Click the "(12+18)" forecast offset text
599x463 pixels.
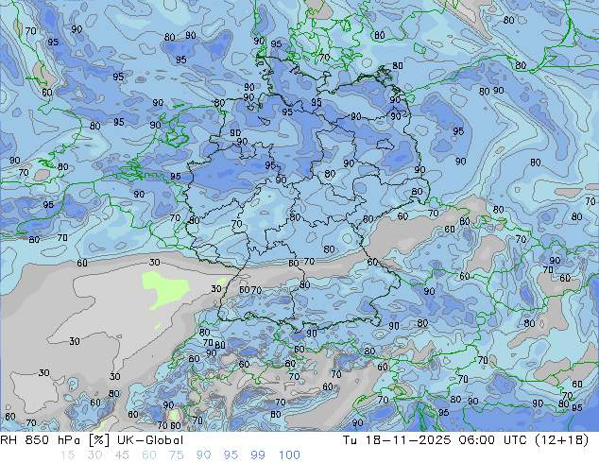563,440
